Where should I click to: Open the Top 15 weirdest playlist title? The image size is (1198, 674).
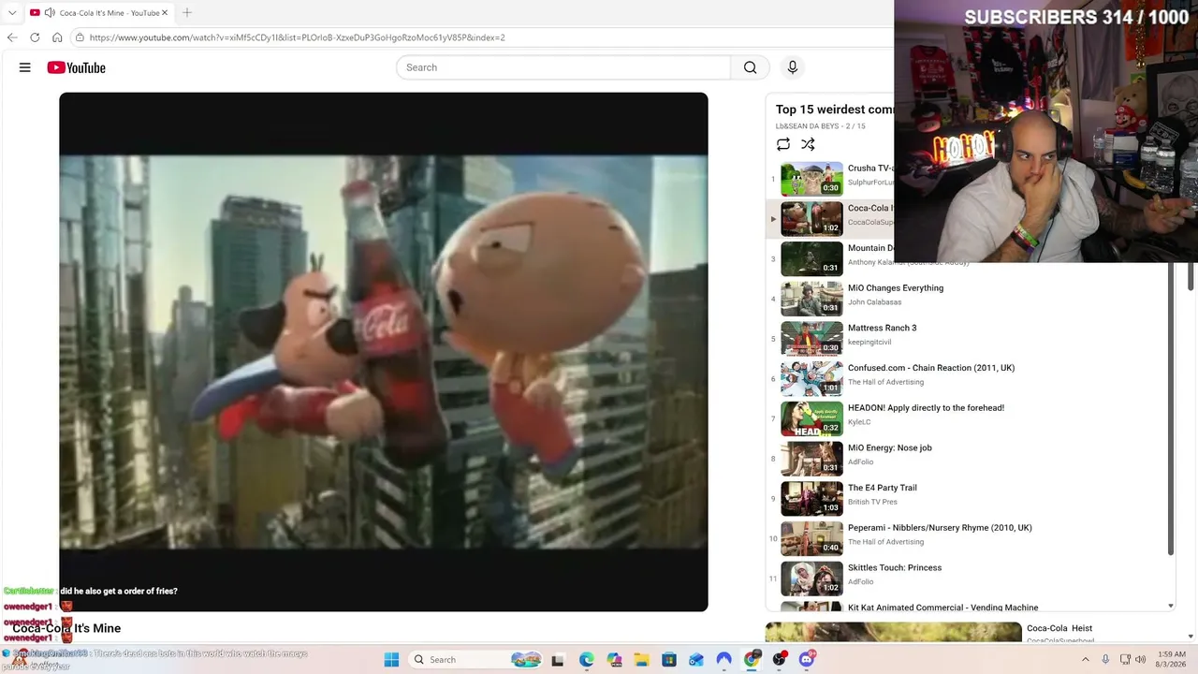click(835, 110)
